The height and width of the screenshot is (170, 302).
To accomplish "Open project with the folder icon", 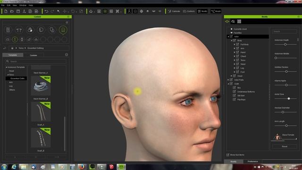I will pos(12,11).
